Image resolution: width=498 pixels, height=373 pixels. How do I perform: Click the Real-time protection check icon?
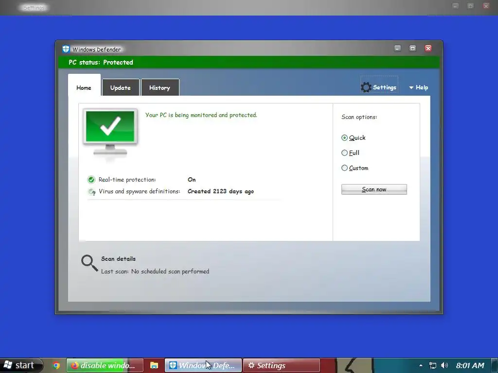(91, 180)
